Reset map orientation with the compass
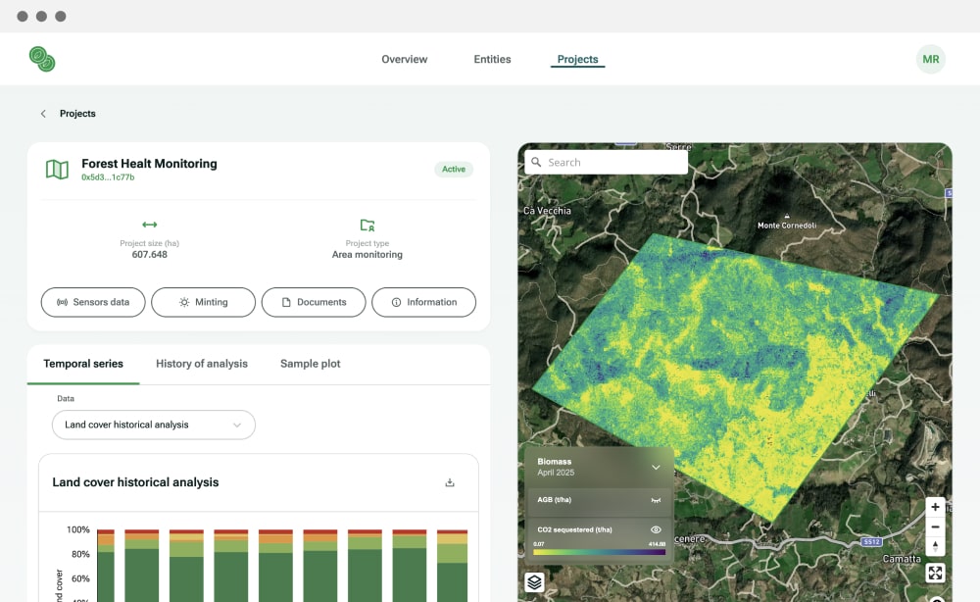The image size is (980, 602). tap(935, 546)
